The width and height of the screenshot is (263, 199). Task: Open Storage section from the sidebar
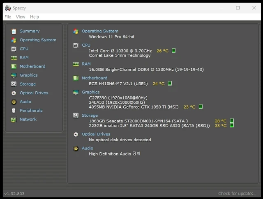[28, 84]
